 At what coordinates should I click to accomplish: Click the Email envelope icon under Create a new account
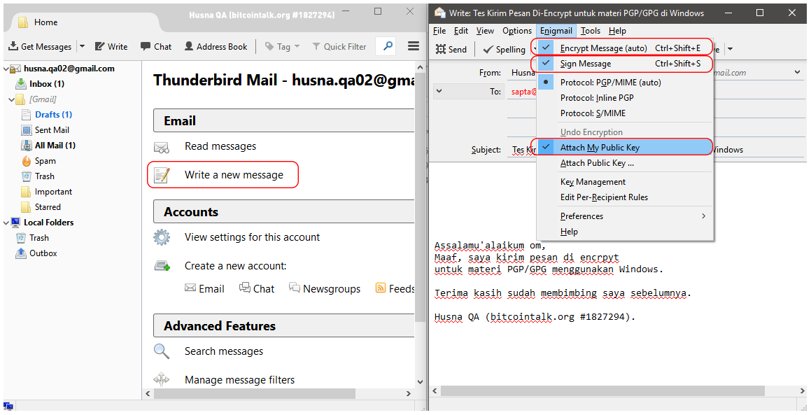point(190,288)
